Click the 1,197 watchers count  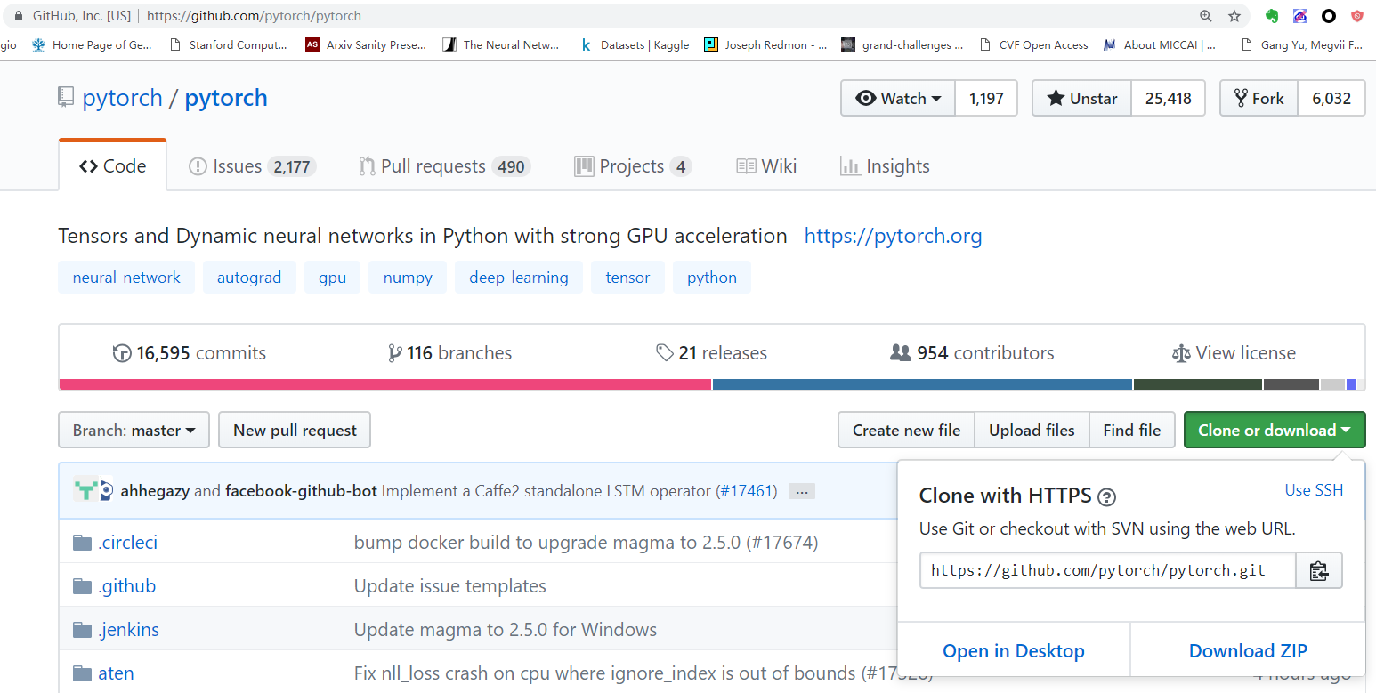point(986,99)
